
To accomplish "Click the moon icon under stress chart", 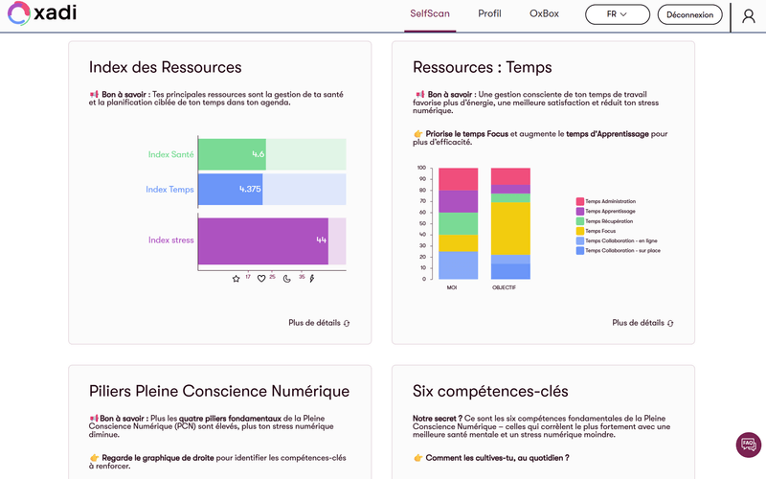I will (x=288, y=279).
